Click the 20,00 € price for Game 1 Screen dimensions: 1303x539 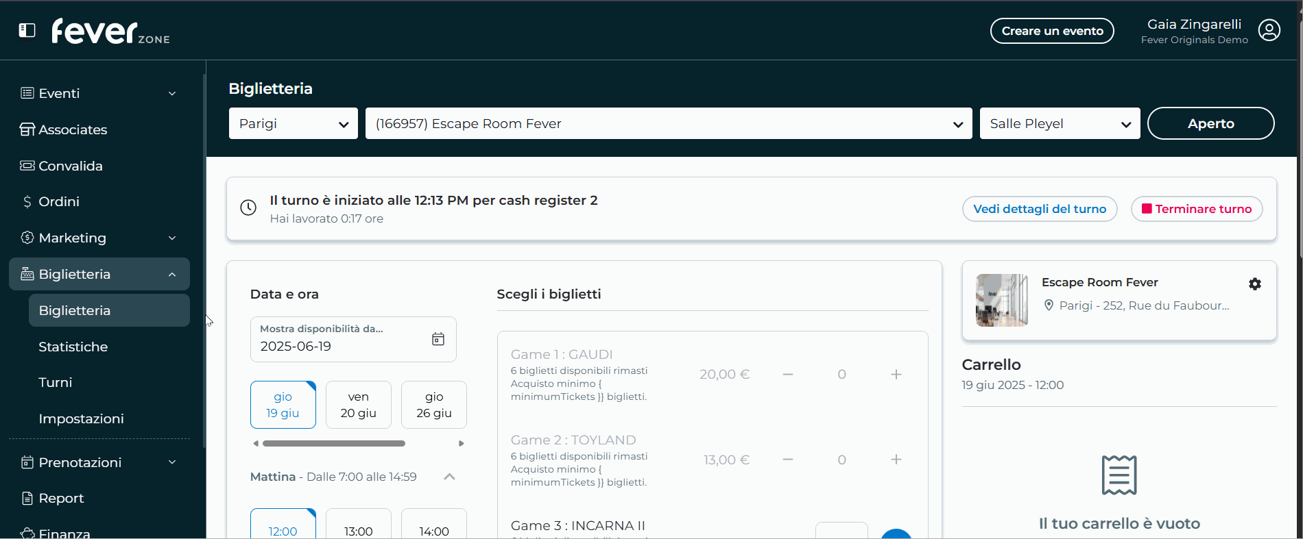point(724,374)
